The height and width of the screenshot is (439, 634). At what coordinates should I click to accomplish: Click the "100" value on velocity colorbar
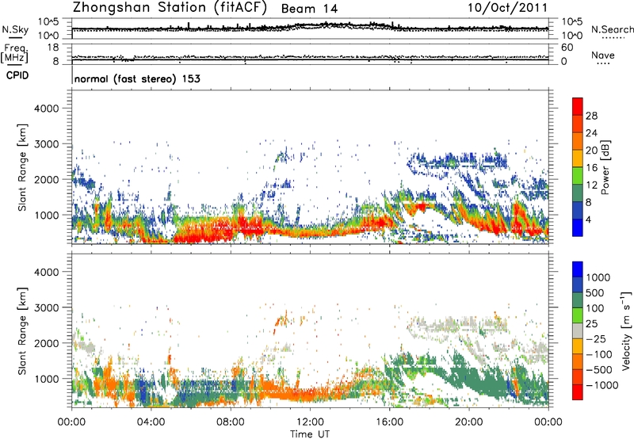point(595,308)
